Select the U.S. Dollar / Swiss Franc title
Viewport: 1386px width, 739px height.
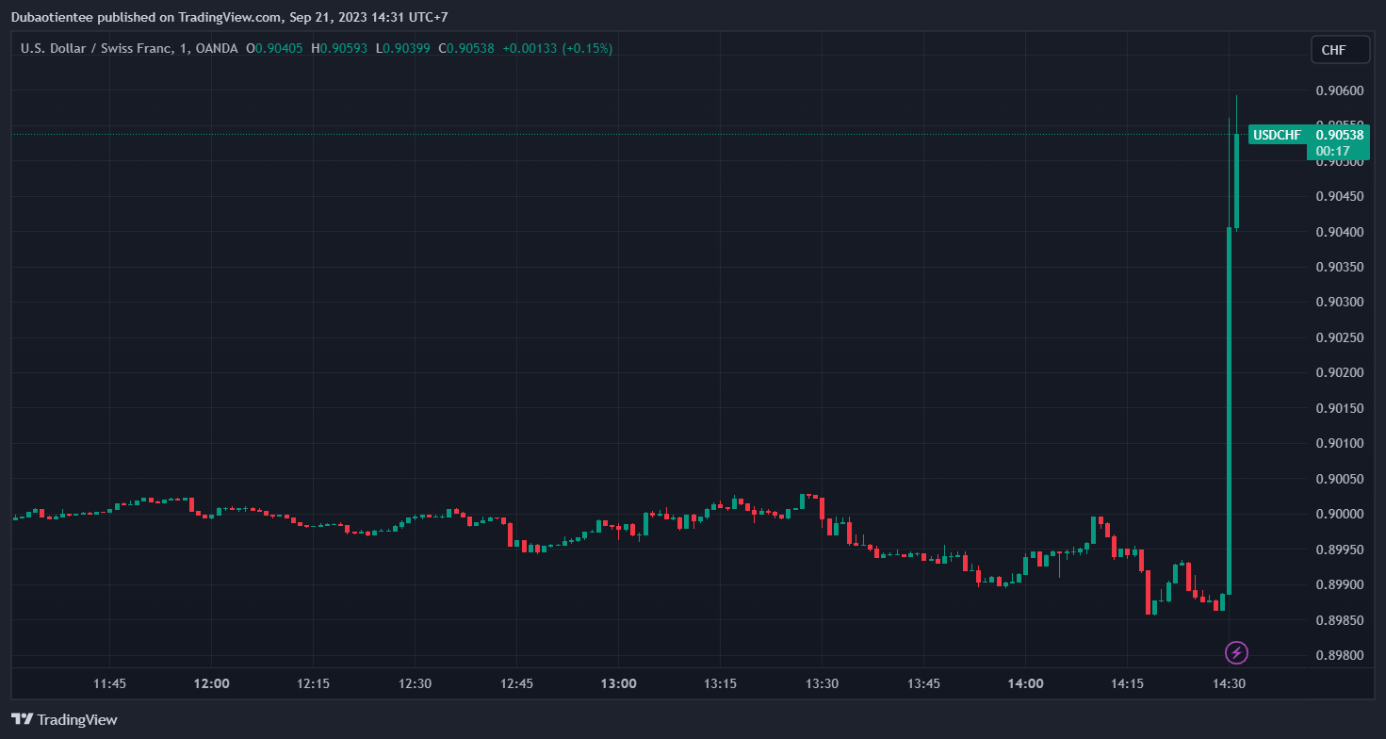pos(94,48)
